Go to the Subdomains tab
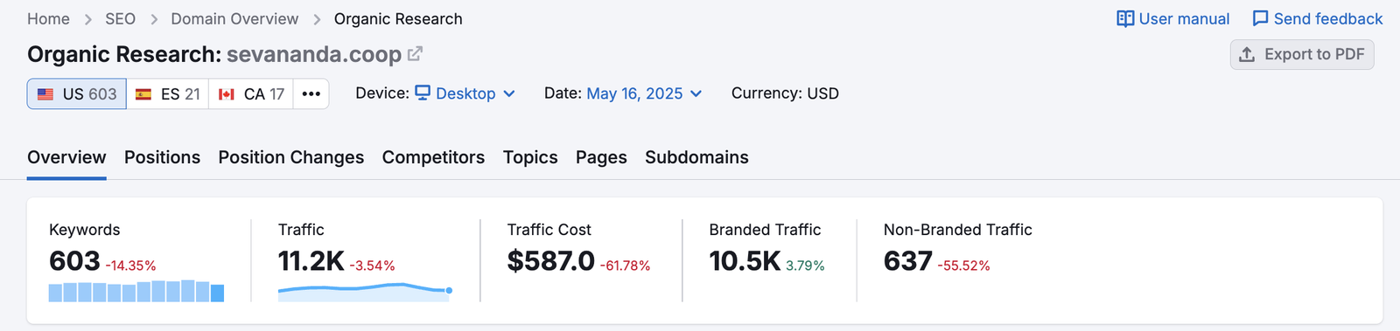The image size is (1400, 331). click(x=696, y=157)
